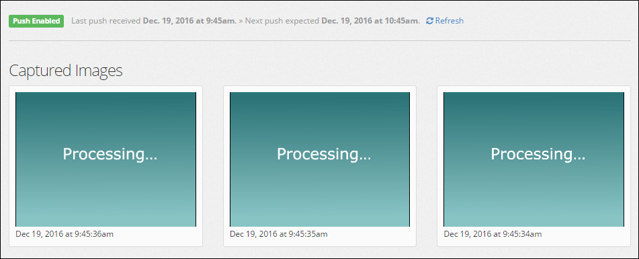Click the 'Next push expected' label
This screenshot has height=259, width=639.
(282, 21)
